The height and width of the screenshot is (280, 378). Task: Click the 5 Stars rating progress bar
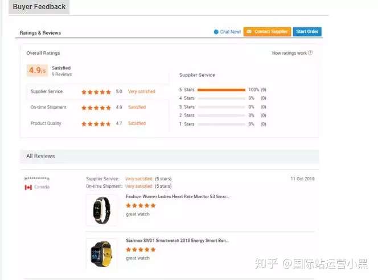click(x=221, y=90)
